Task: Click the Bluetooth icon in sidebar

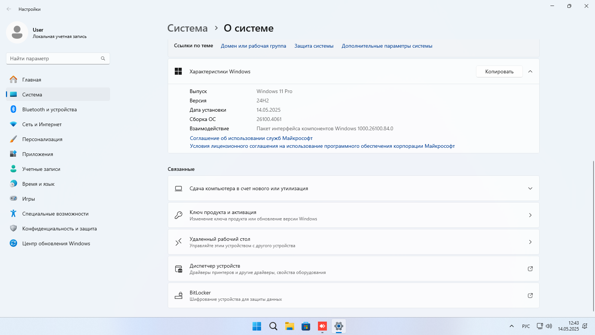Action: tap(13, 109)
